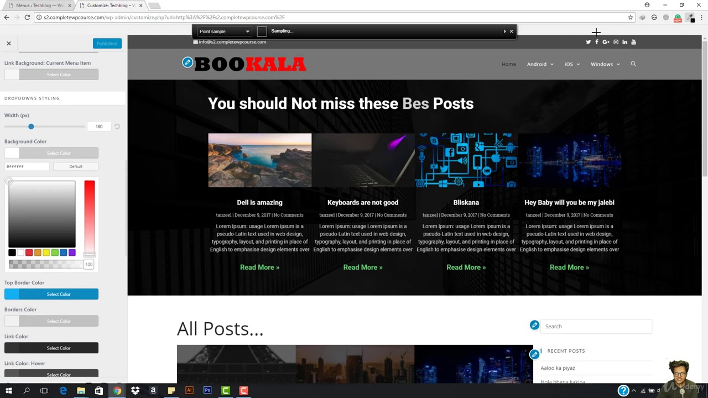The width and height of the screenshot is (708, 398).
Task: Open Link Background Current Menu Item color selector
Action: coord(51,75)
